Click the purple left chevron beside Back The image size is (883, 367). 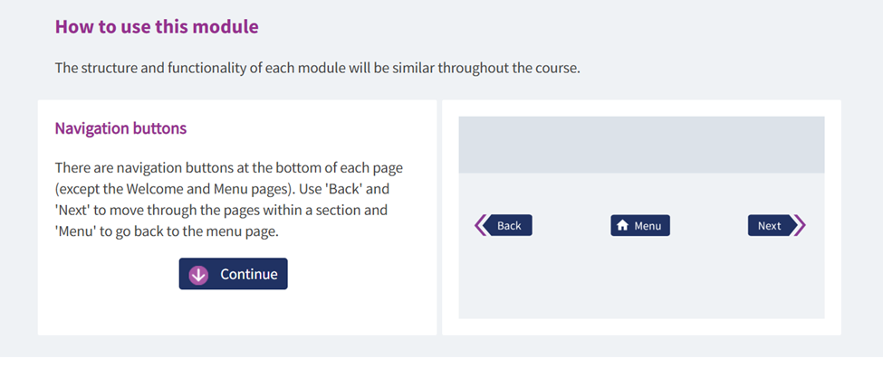pos(481,225)
